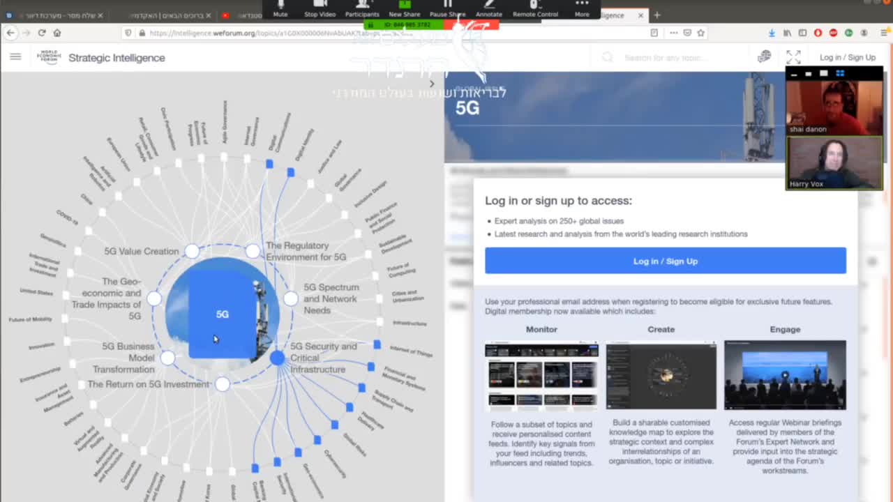This screenshot has width=893, height=502.
Task: Open Annotate in the Zoom toolbar
Action: pos(488,8)
